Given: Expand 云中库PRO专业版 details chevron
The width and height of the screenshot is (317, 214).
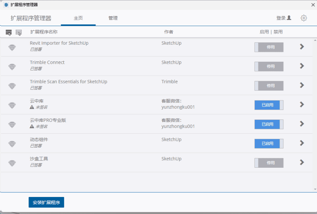Looking at the screenshot, I should (302, 124).
